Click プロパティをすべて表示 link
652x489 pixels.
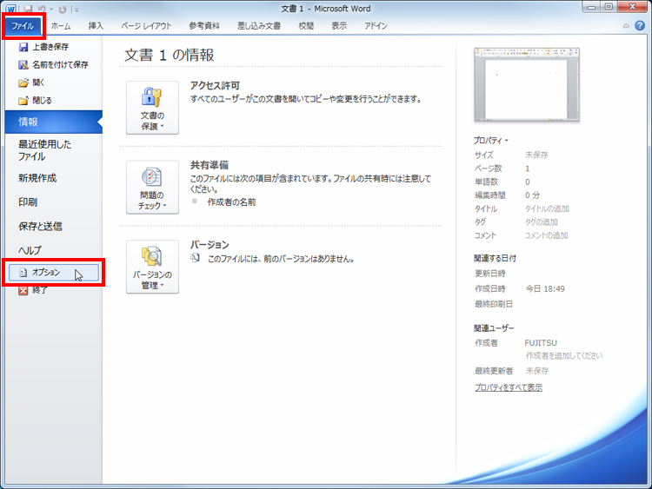(x=509, y=387)
